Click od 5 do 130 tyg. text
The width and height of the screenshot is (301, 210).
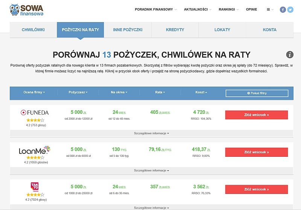[119, 156]
